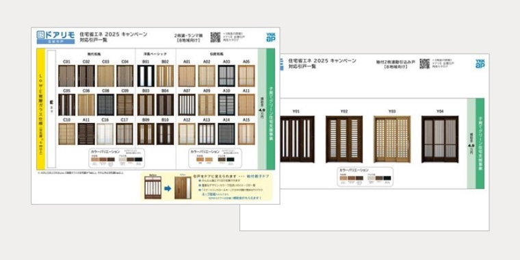Click the blue arrow between Before and After doors

(168, 188)
